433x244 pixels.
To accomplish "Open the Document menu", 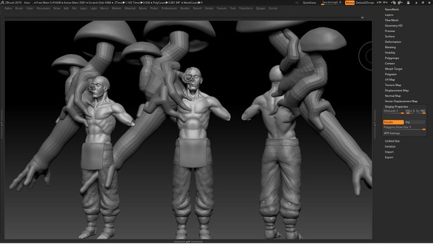I will point(43,8).
